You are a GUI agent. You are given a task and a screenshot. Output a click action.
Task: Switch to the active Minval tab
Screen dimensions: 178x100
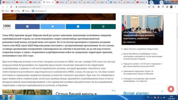click(48, 2)
